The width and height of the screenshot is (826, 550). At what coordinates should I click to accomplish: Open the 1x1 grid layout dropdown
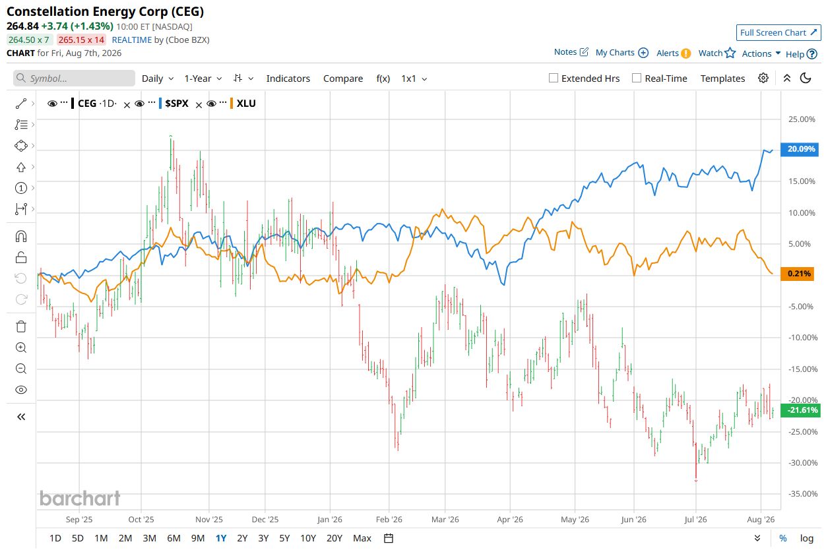click(414, 78)
